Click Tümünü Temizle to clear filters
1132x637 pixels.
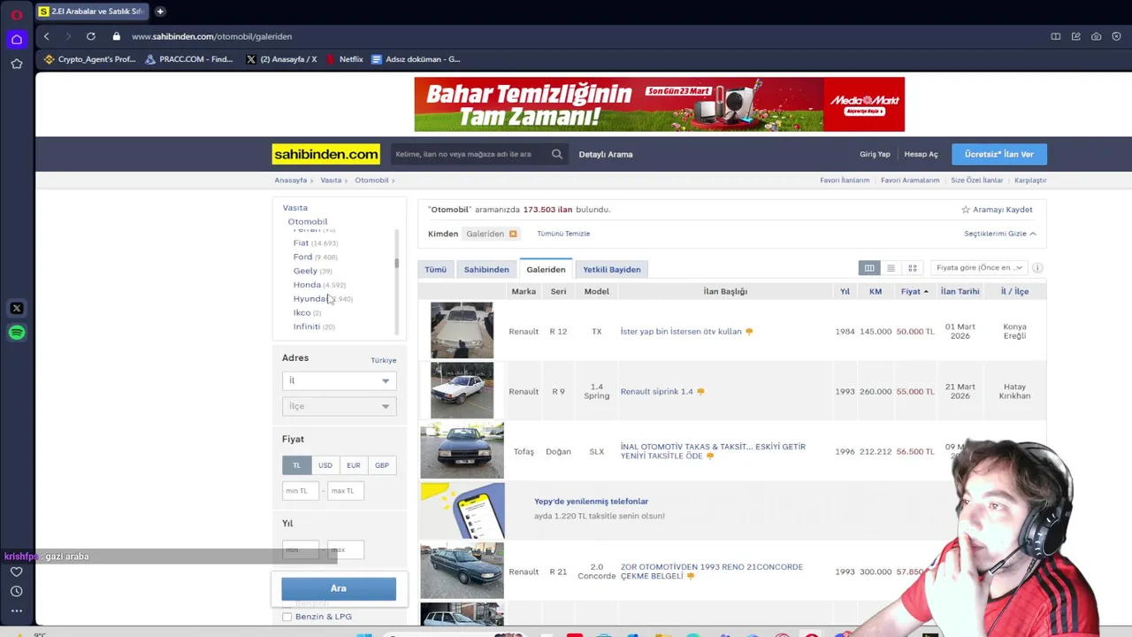click(563, 234)
